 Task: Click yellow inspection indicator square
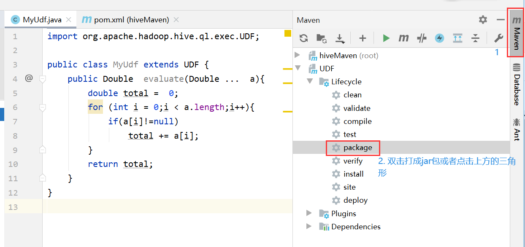tap(288, 33)
